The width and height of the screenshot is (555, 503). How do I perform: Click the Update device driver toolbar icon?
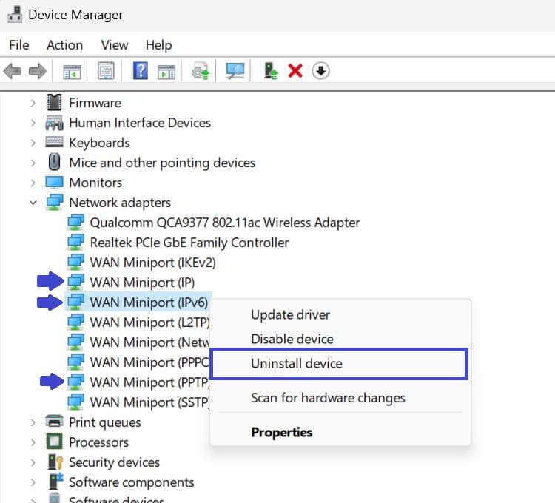201,71
